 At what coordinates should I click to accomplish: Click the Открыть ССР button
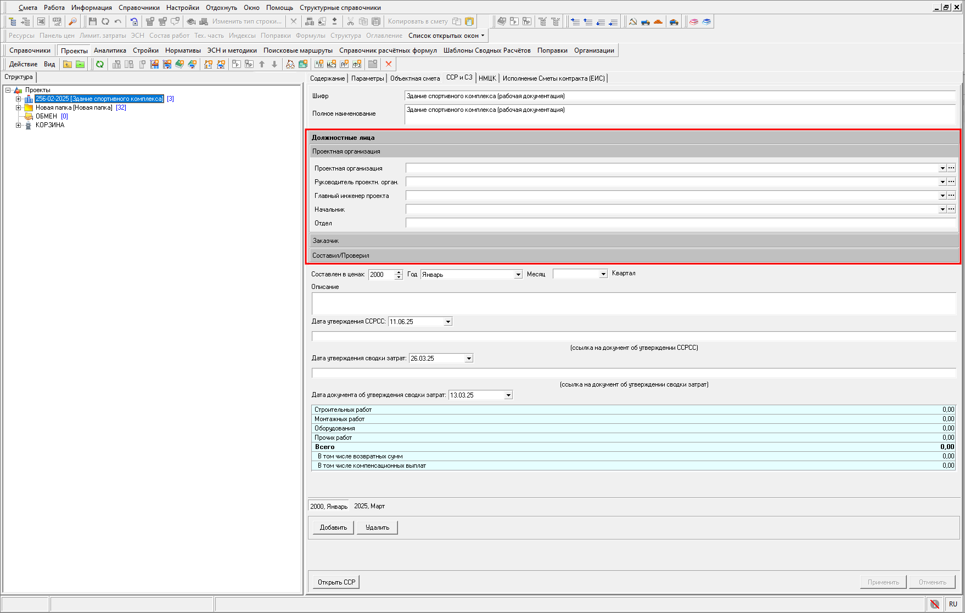(336, 582)
